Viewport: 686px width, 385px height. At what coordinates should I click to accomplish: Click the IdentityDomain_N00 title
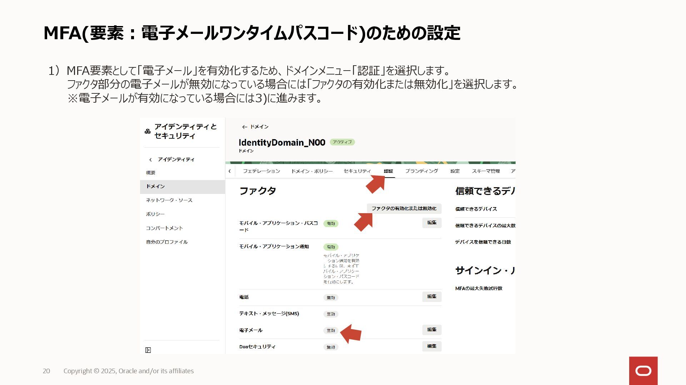click(x=282, y=143)
